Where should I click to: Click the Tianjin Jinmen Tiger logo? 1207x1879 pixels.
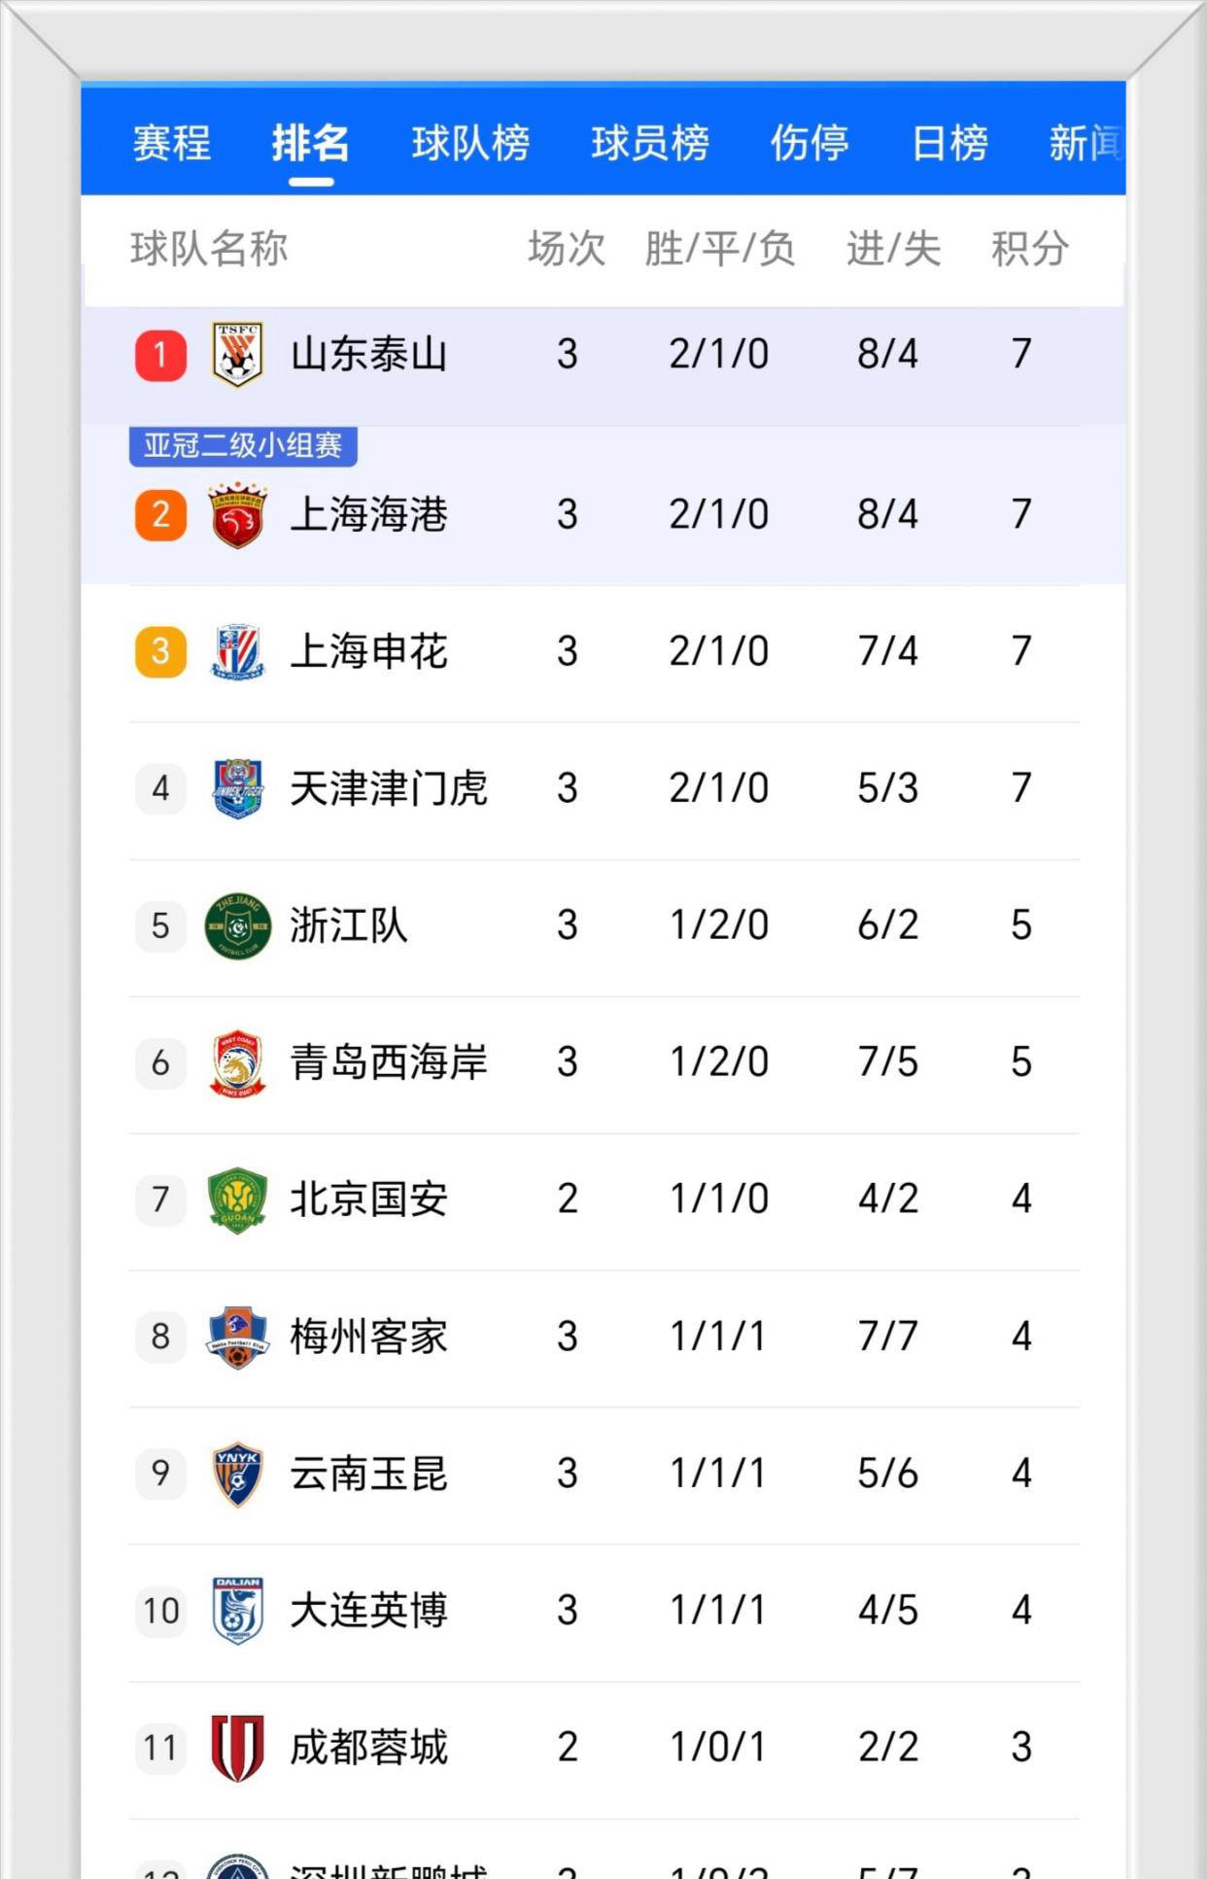(238, 788)
